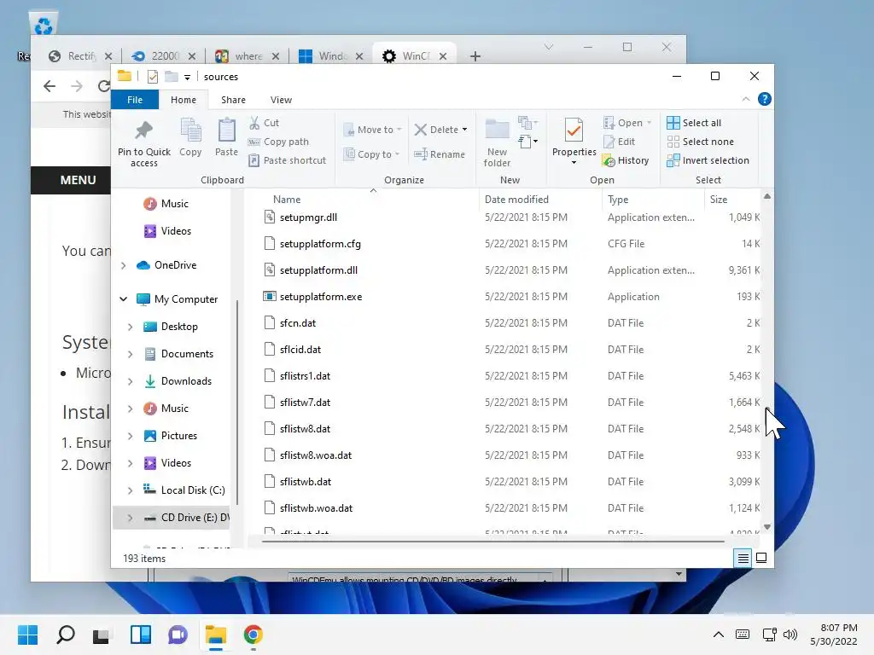Open the Open button dropdown arrow
The width and height of the screenshot is (874, 655).
[649, 123]
